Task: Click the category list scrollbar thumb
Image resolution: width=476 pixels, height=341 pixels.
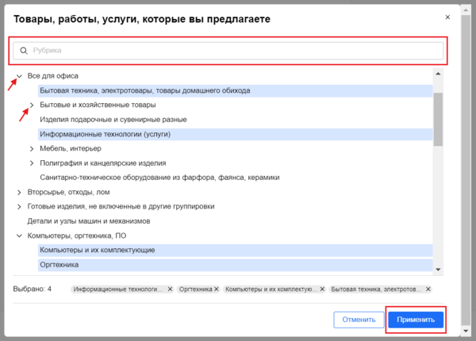Action: pyautogui.click(x=438, y=119)
